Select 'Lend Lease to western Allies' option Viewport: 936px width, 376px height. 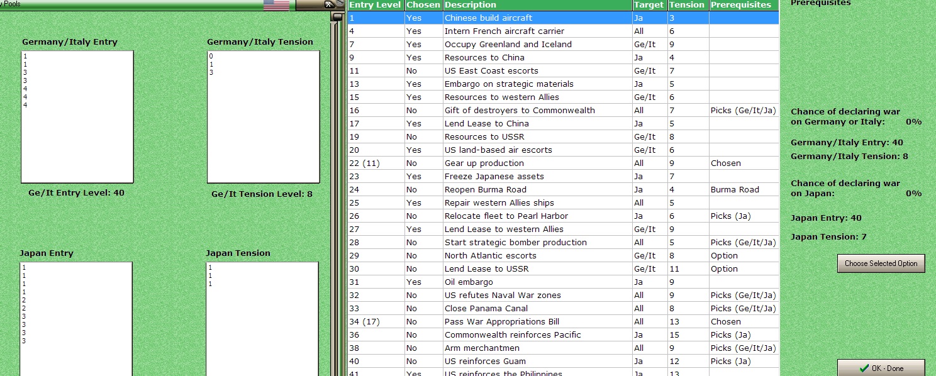pos(563,229)
